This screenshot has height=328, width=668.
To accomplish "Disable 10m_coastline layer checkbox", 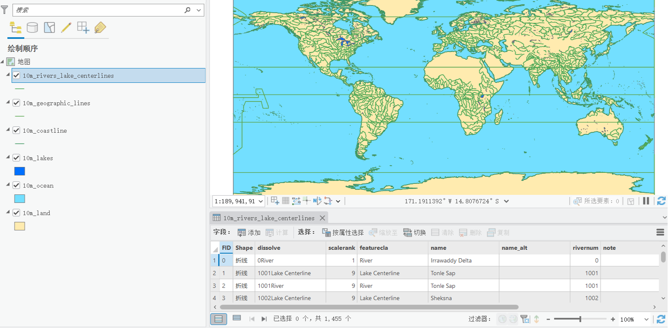I will point(16,130).
